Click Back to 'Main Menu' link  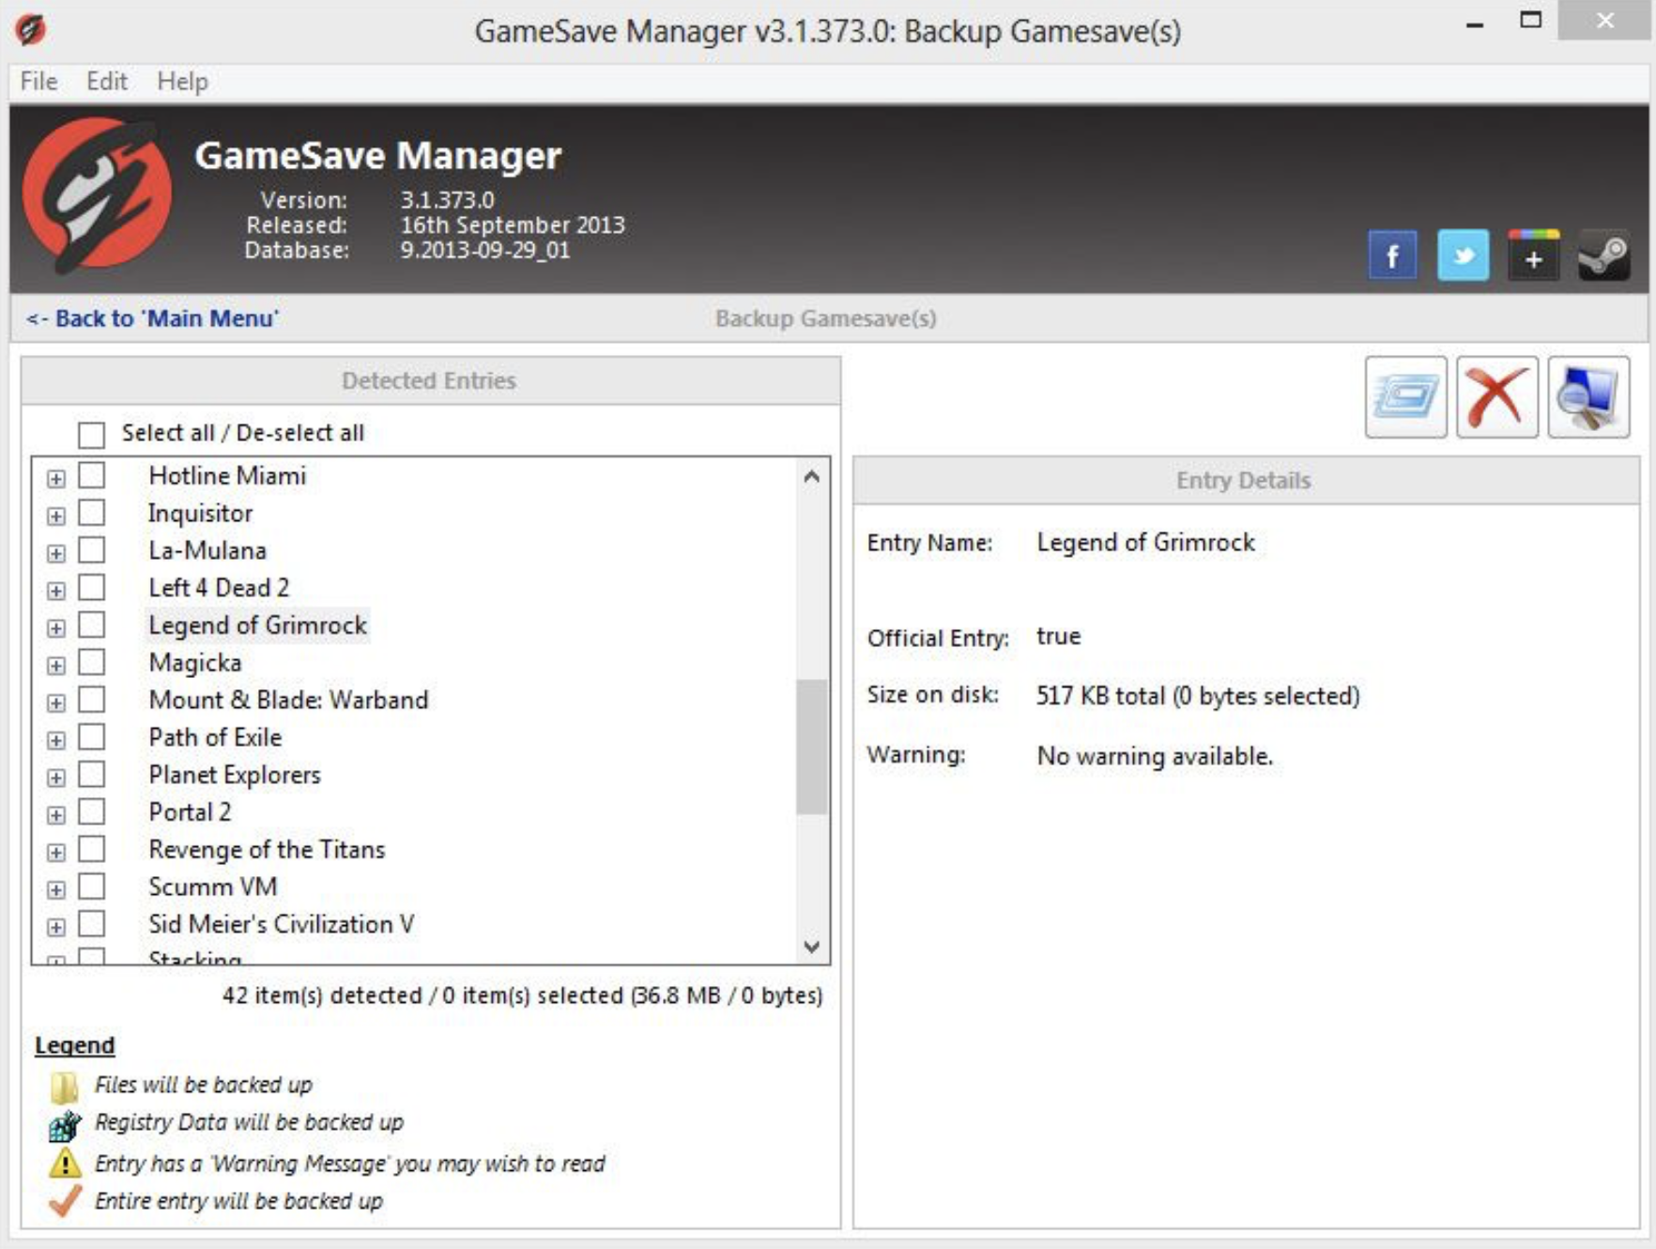point(153,318)
